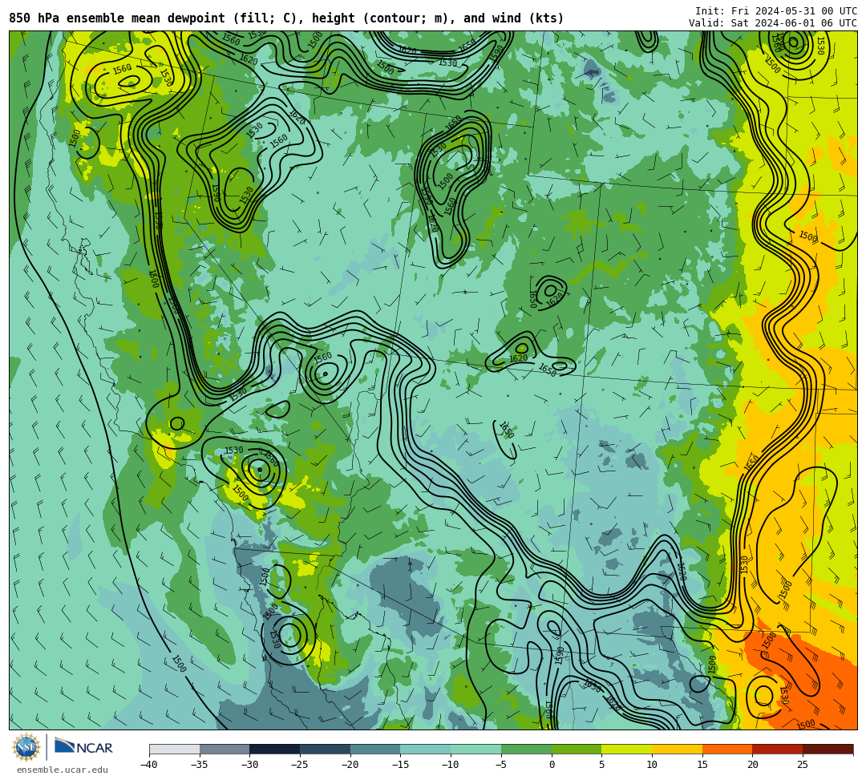Image resolution: width=866 pixels, height=780 pixels.
Task: Click the teal swatch between -20 and -15
Action: tap(375, 749)
